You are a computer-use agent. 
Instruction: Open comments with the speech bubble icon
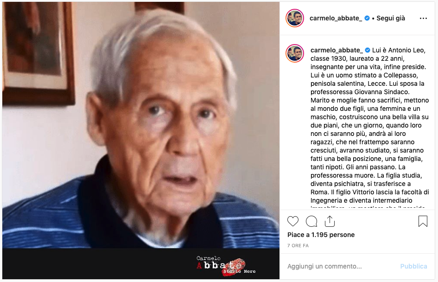[311, 221]
